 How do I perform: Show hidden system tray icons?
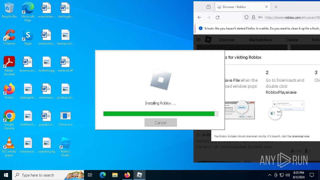(x=269, y=175)
